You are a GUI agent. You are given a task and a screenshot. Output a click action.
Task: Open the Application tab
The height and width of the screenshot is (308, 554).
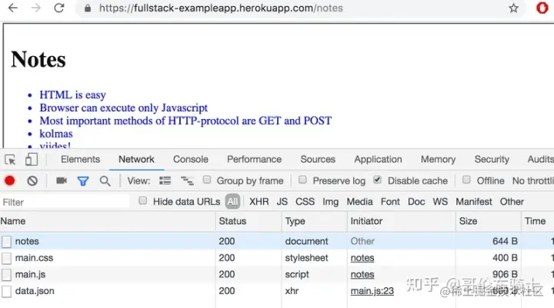378,160
